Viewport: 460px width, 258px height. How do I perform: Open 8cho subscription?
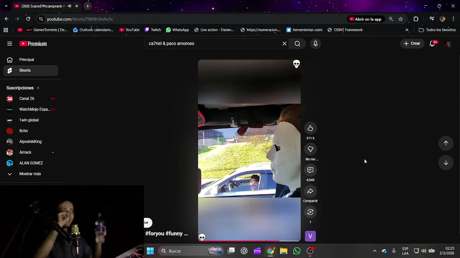coord(31,131)
